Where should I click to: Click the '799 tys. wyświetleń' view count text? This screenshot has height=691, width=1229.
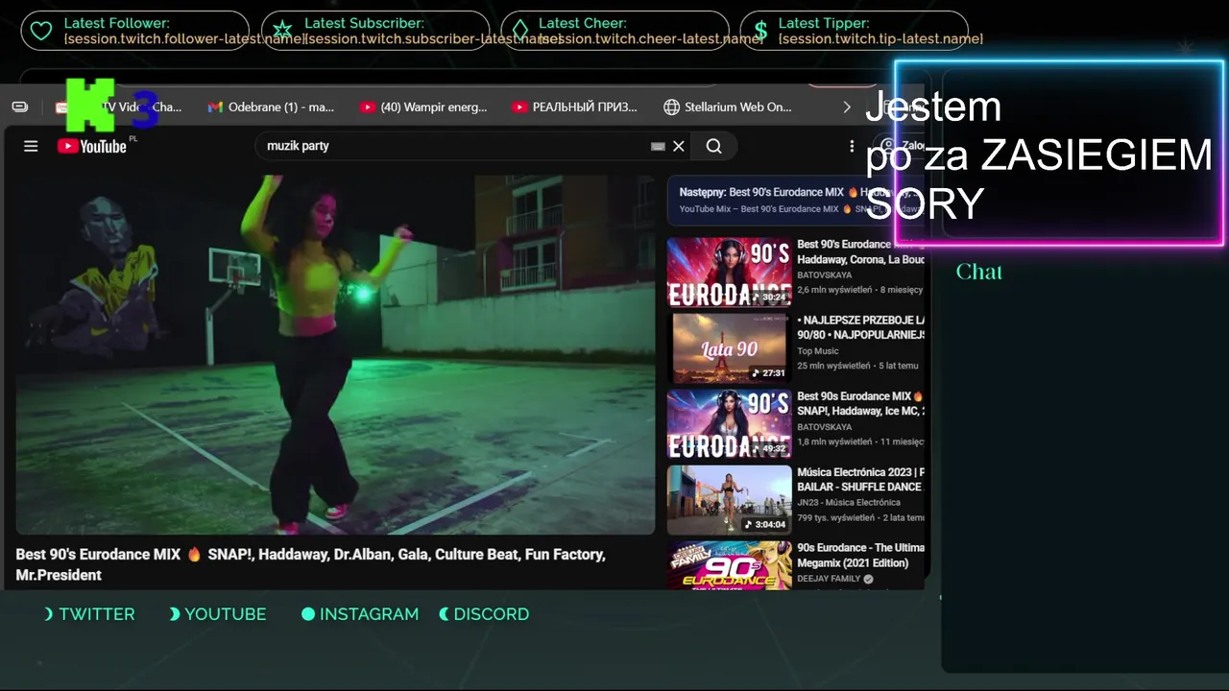tap(836, 517)
